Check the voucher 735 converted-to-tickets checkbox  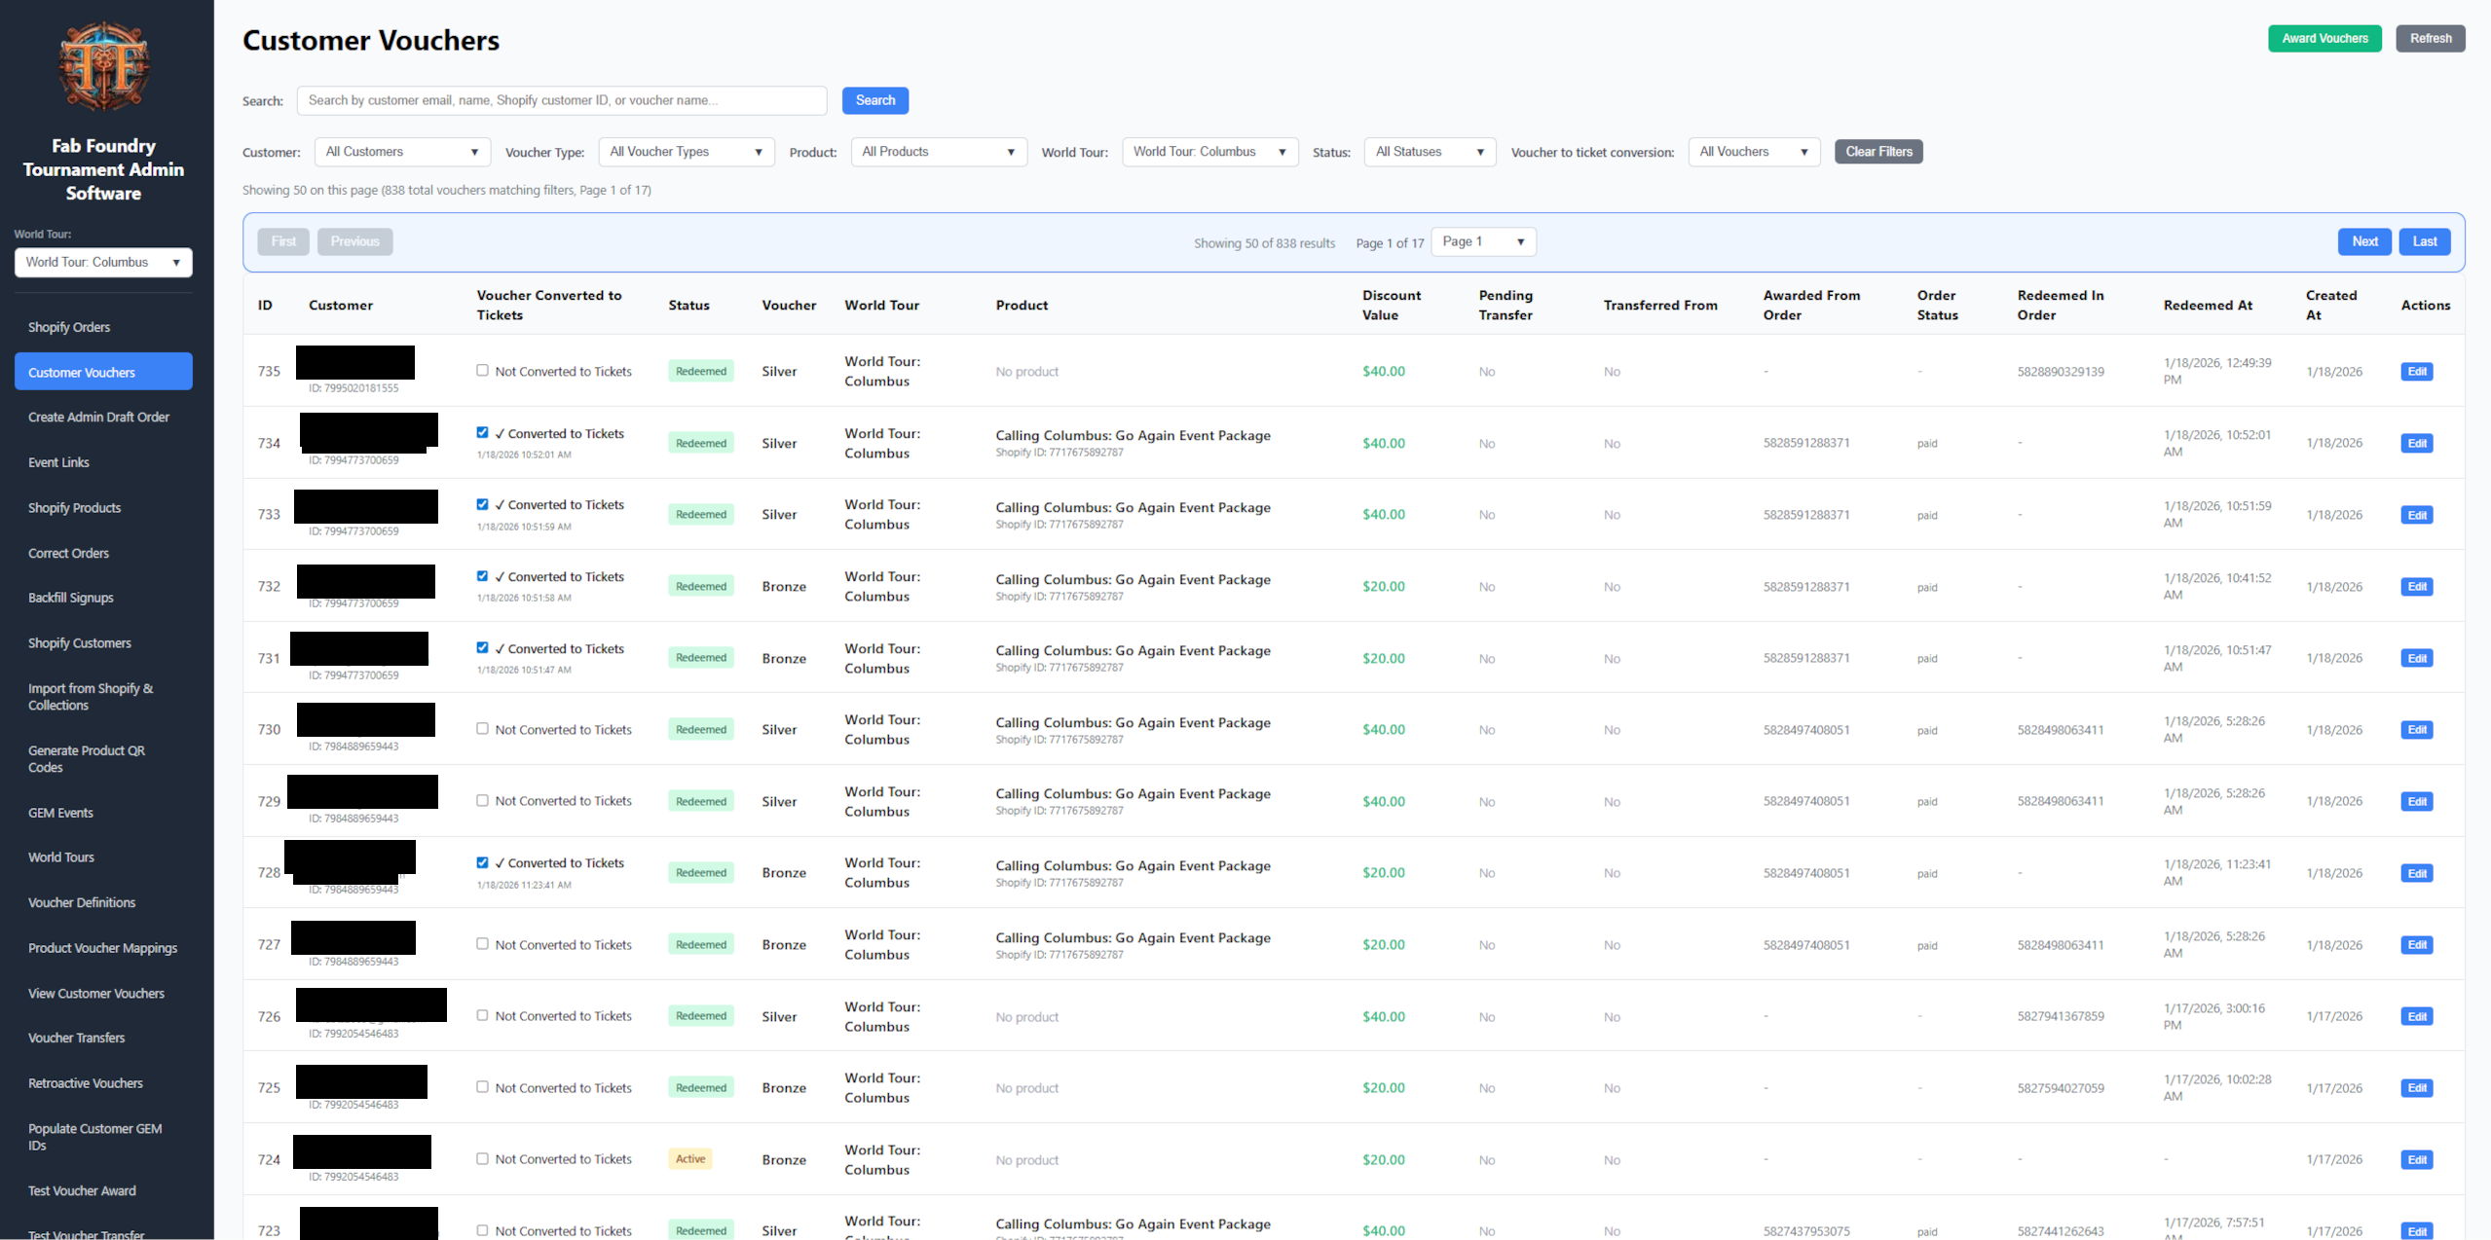482,370
